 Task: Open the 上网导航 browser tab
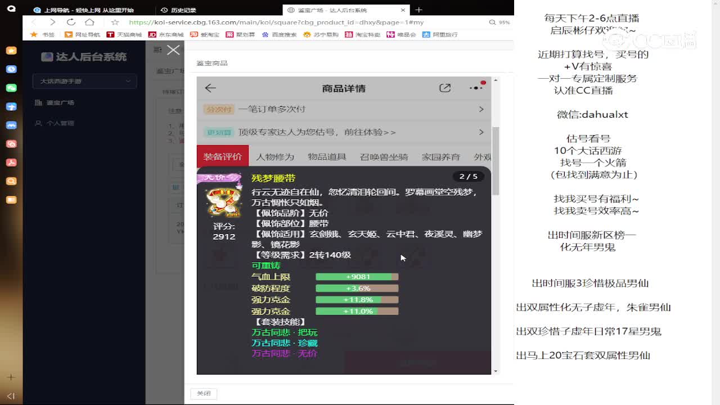pyautogui.click(x=88, y=10)
